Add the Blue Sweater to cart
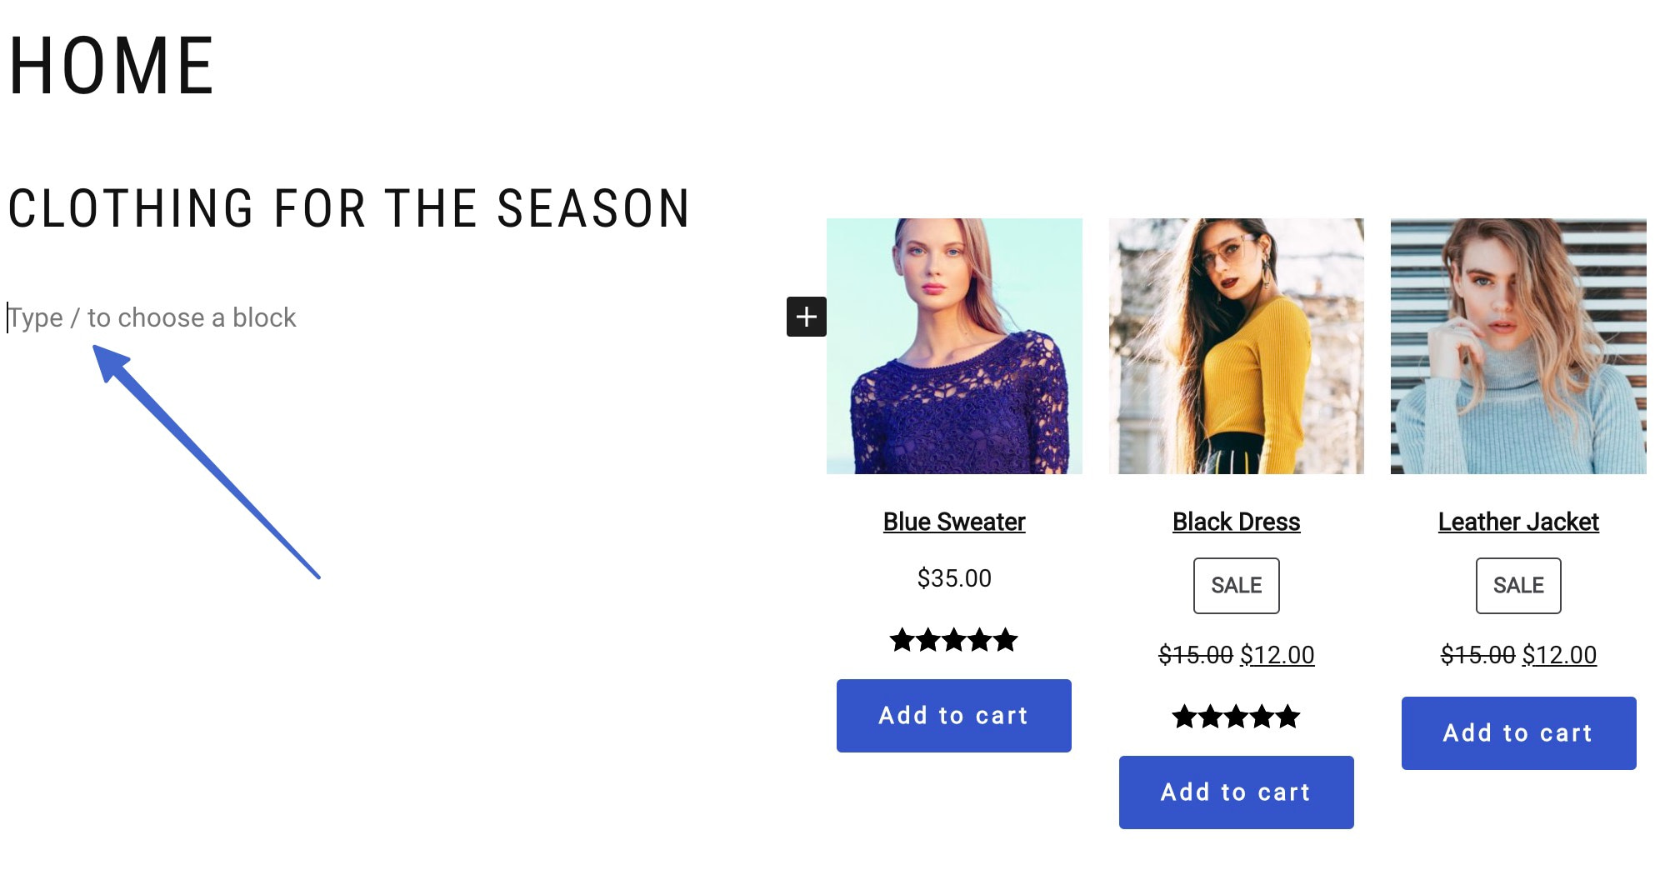The image size is (1655, 890). [x=953, y=716]
